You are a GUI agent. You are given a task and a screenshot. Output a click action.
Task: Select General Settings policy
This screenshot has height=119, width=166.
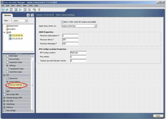(x=16, y=85)
